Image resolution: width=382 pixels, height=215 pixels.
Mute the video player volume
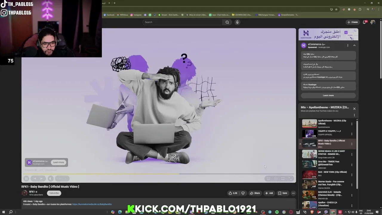pos(50,179)
